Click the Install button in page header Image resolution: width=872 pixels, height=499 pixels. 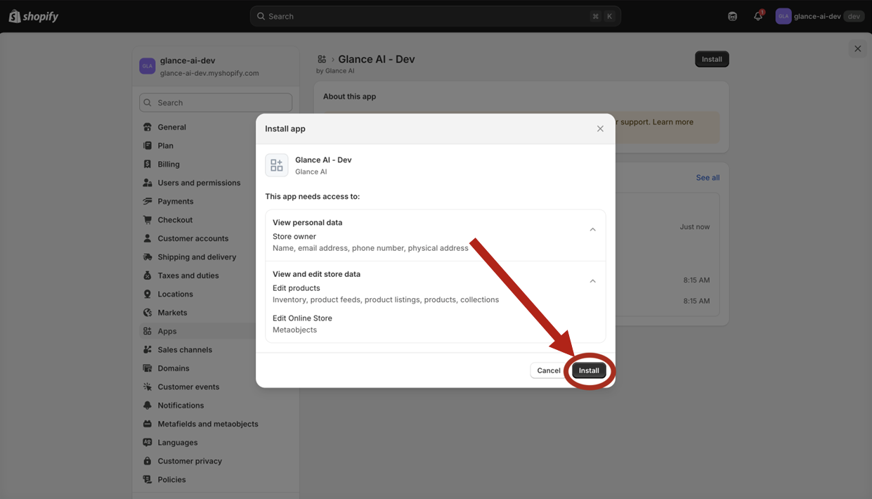(712, 59)
